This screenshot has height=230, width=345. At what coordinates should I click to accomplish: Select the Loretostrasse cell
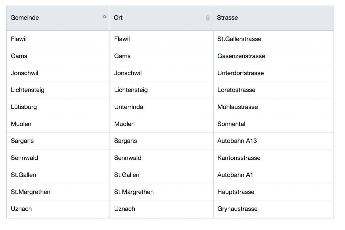[x=236, y=90]
